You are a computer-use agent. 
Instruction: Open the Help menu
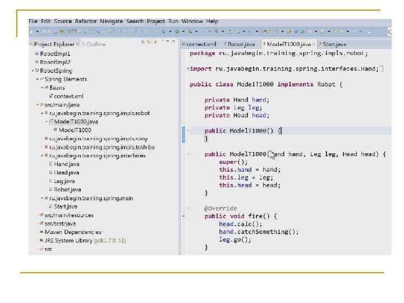pyautogui.click(x=212, y=21)
